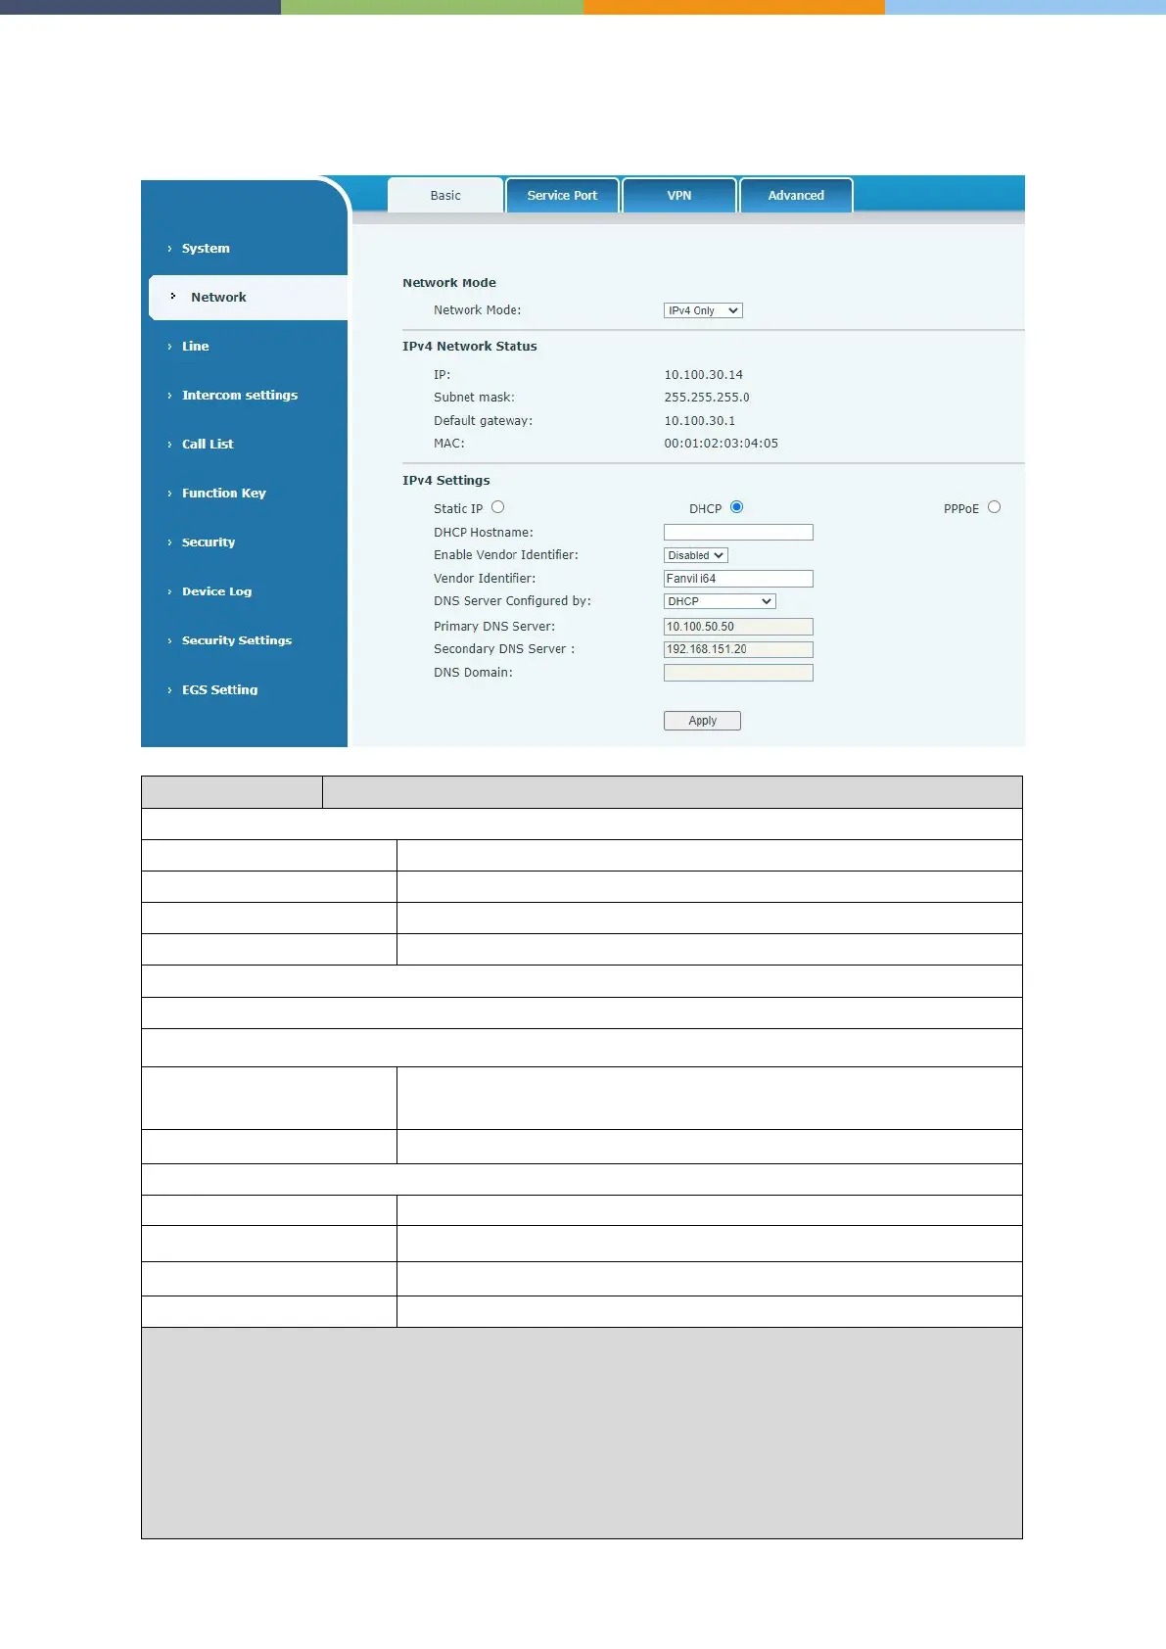
Task: Click the DHCP Hostname input field
Action: coord(738,533)
